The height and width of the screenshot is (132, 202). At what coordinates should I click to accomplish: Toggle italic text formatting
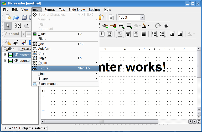pos(101,34)
